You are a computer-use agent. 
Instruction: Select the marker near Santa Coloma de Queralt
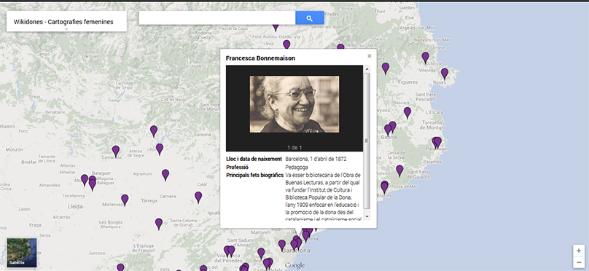(159, 224)
